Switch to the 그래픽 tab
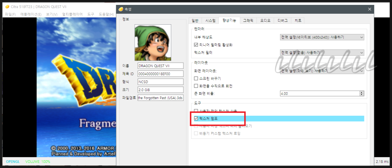Viewport: 392px width, 168px height. pyautogui.click(x=248, y=21)
